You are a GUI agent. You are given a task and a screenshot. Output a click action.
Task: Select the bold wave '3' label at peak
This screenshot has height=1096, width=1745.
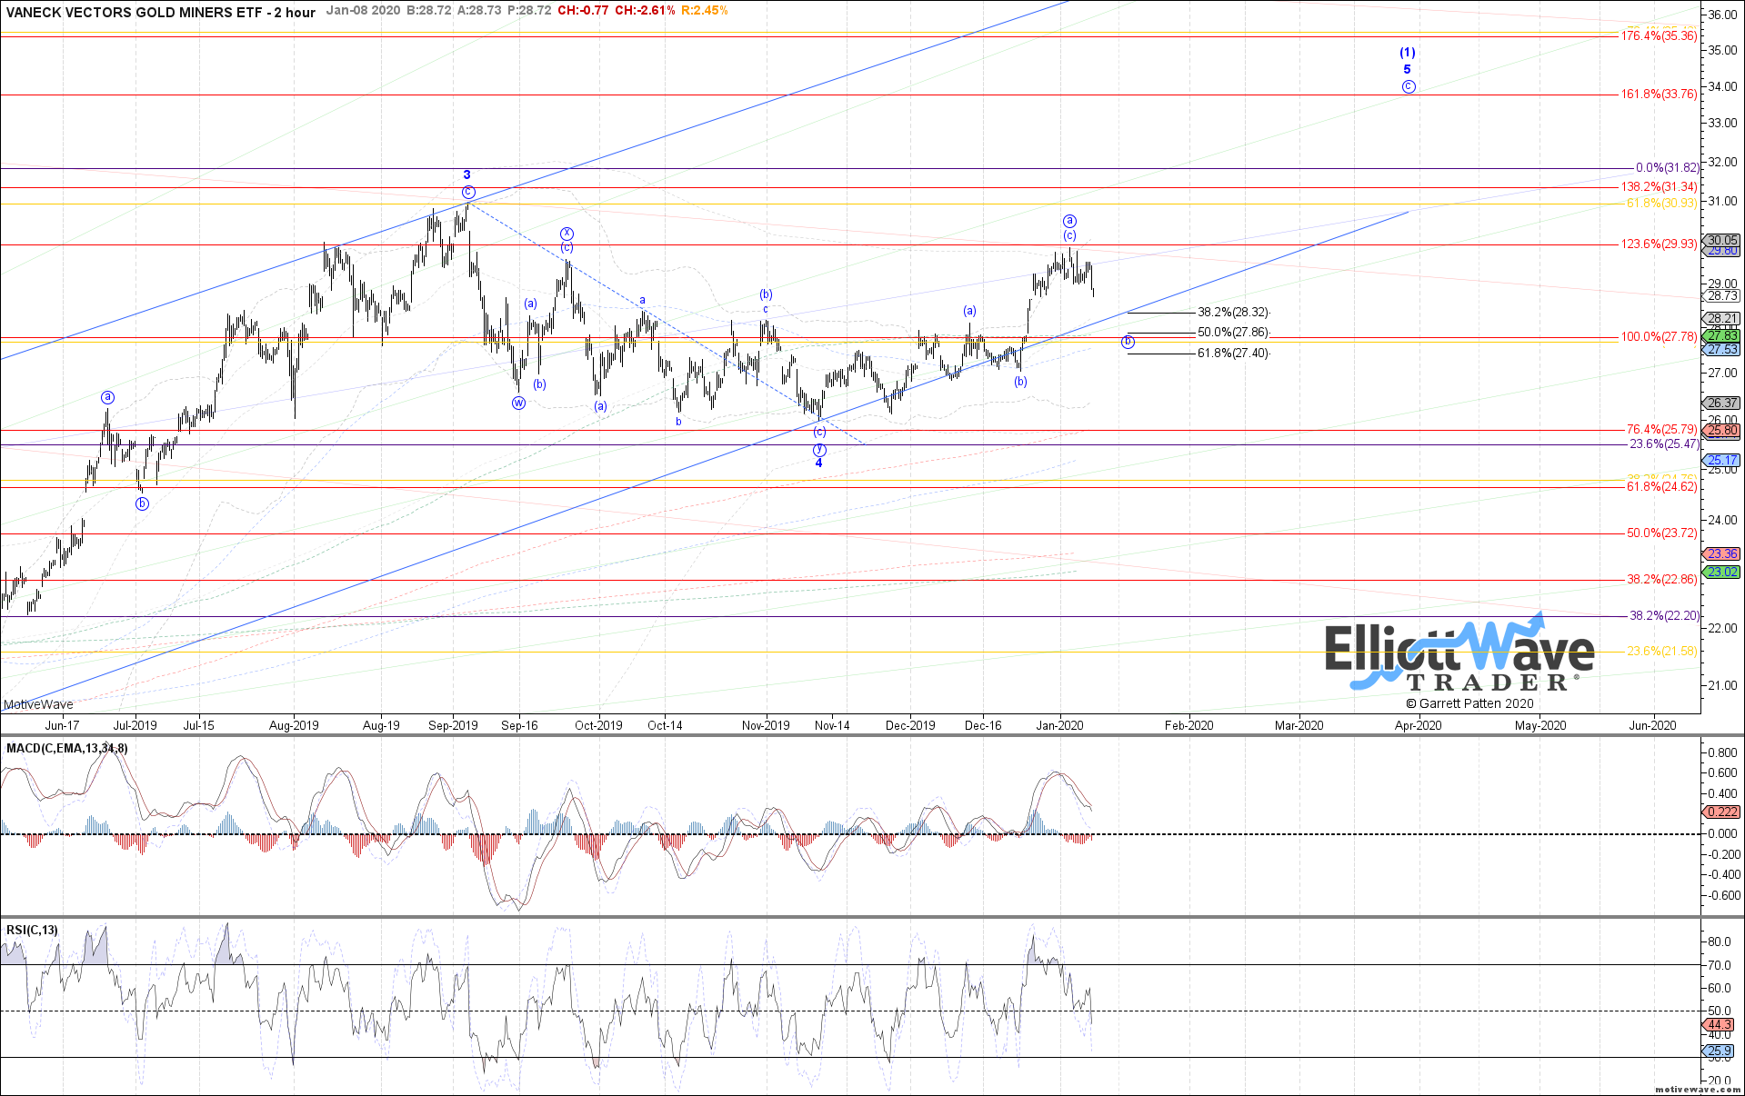pyautogui.click(x=467, y=175)
